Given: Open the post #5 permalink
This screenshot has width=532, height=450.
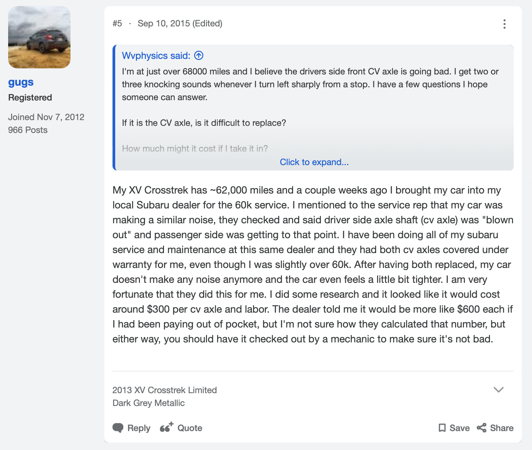Looking at the screenshot, I should pos(117,23).
